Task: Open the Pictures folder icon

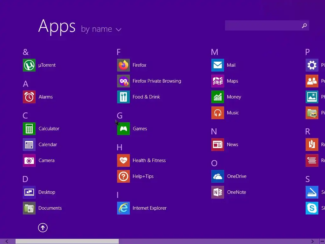Action: [312, 113]
